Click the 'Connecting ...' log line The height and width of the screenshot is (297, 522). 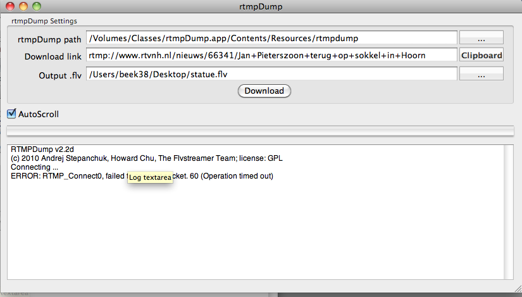click(x=34, y=167)
